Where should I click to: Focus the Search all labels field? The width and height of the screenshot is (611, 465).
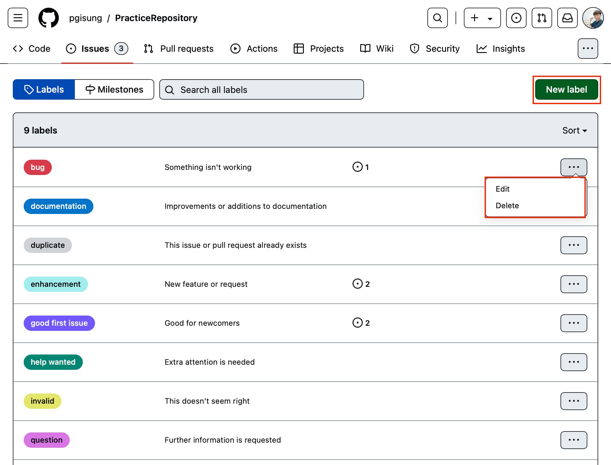tap(261, 89)
